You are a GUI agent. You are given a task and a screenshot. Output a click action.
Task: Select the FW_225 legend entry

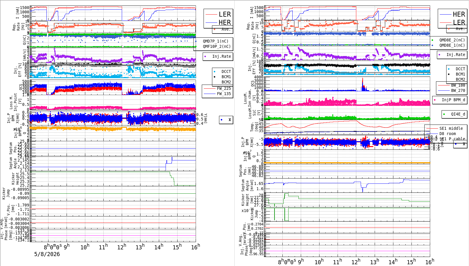pyautogui.click(x=224, y=88)
